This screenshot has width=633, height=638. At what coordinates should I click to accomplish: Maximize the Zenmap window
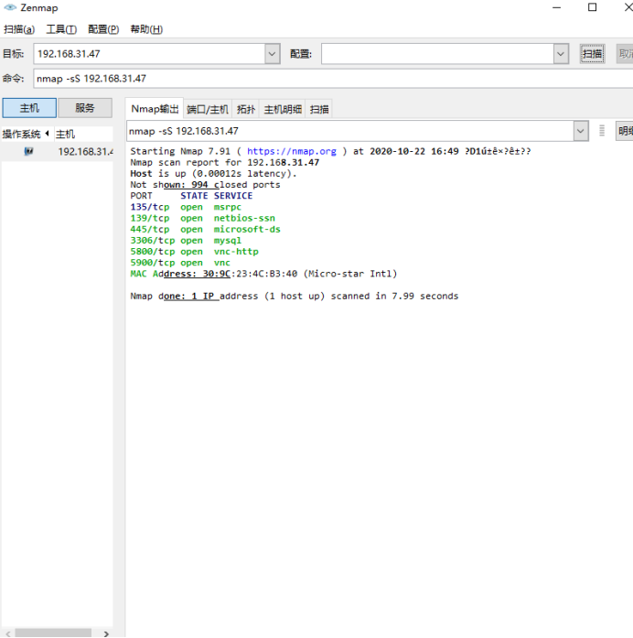pyautogui.click(x=593, y=7)
